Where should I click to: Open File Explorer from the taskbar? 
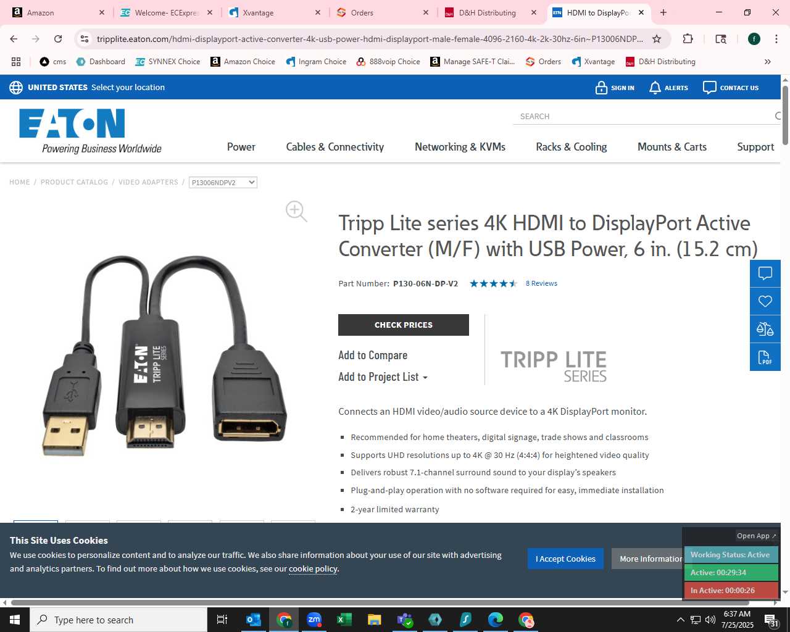(374, 620)
